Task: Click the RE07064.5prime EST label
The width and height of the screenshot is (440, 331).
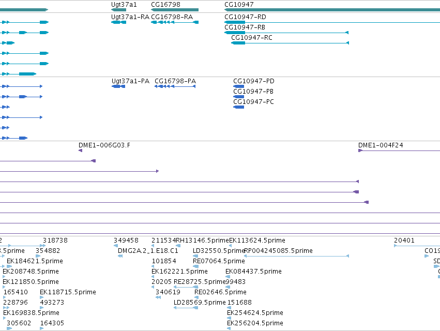Action: (x=219, y=261)
